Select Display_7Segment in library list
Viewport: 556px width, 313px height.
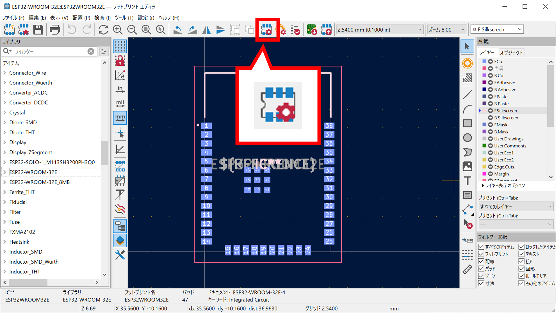pyautogui.click(x=31, y=152)
